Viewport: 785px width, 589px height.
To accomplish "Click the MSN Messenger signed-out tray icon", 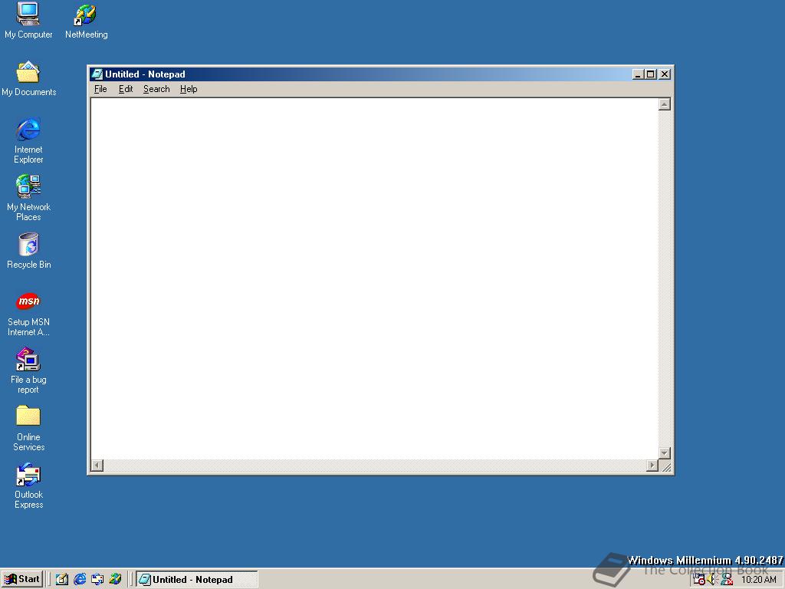I will [x=727, y=580].
